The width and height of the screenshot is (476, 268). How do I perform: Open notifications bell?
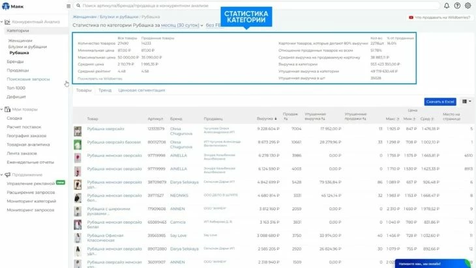click(447, 6)
